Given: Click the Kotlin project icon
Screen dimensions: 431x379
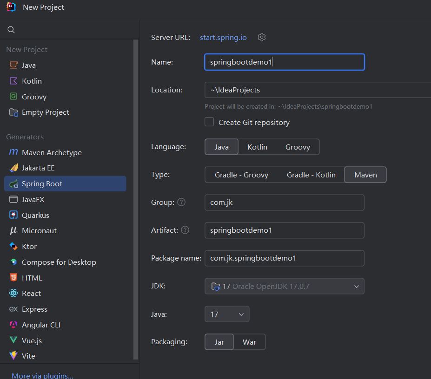Looking at the screenshot, I should (x=13, y=81).
